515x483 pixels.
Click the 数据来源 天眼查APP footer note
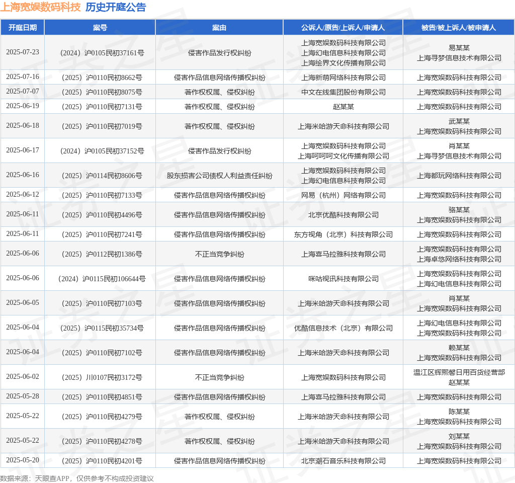pos(76,478)
